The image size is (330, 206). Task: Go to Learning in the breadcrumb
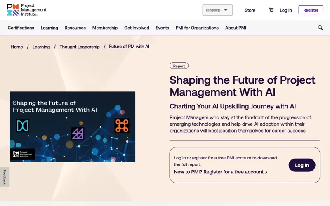coord(41,47)
